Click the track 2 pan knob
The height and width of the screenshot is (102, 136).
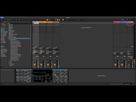[x=41, y=62]
